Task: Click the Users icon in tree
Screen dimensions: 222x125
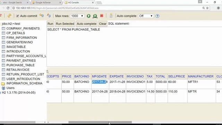Action: click(3, 88)
